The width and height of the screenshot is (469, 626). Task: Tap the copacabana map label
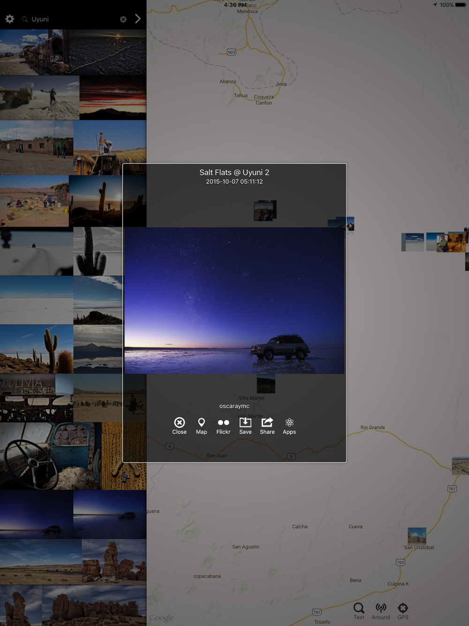(207, 576)
